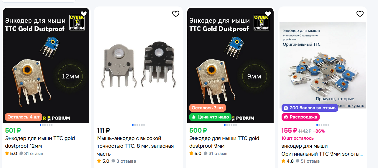Add TTC gold dustproof 12мм to favorites
This screenshot has width=378, height=168.
(84, 14)
